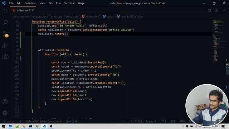Image resolution: width=229 pixels, height=129 pixels.
Task: Change encoding via UTF-8 status item
Action: click(163, 121)
